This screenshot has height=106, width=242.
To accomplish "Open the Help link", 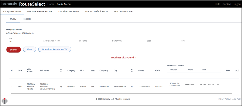I will (217, 4).
